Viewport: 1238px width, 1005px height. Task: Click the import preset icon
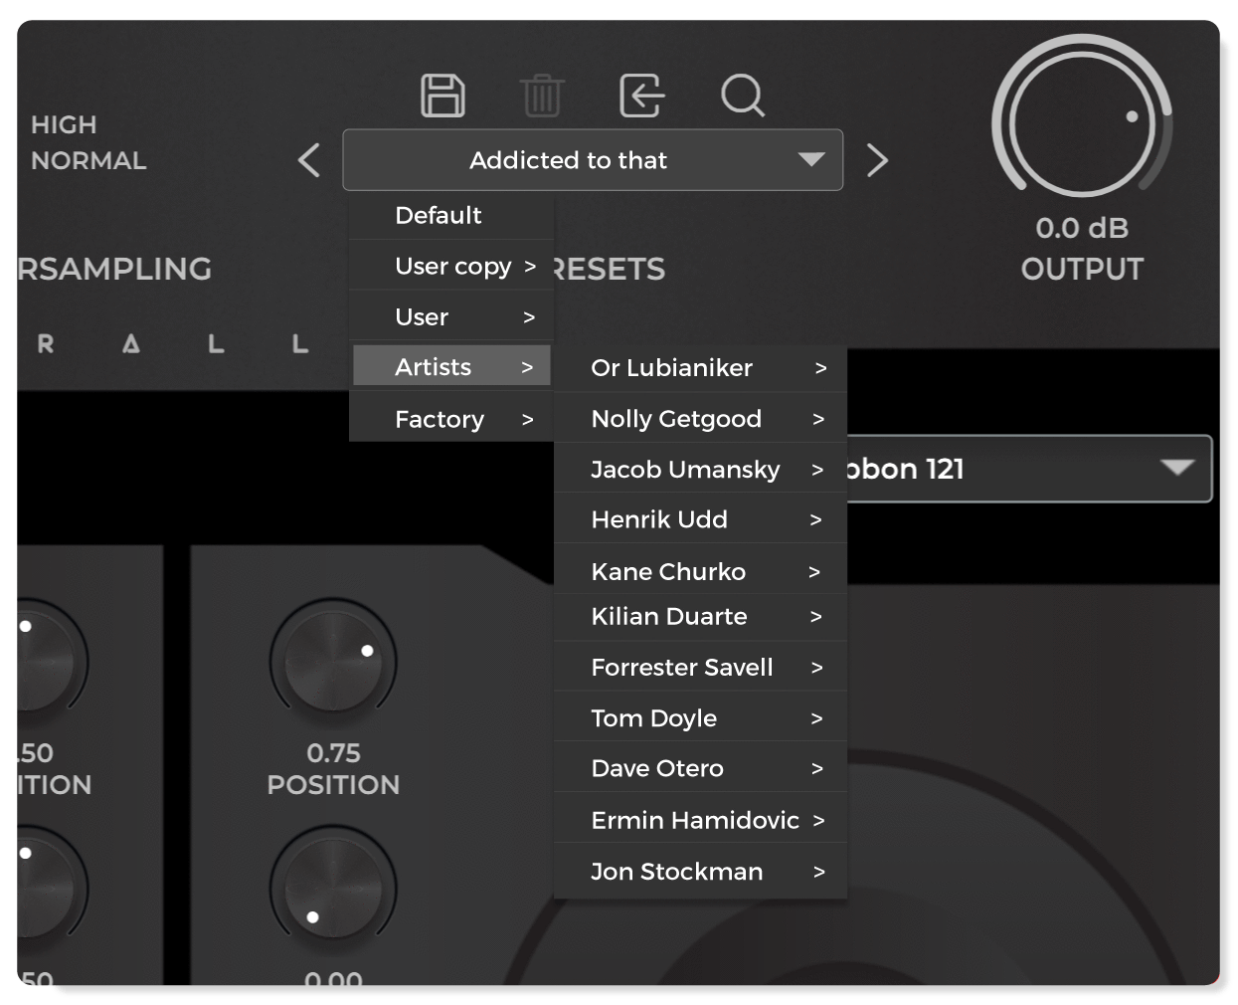tap(641, 96)
